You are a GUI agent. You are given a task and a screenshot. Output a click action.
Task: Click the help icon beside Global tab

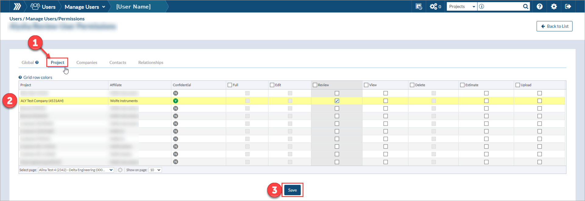[x=37, y=63]
